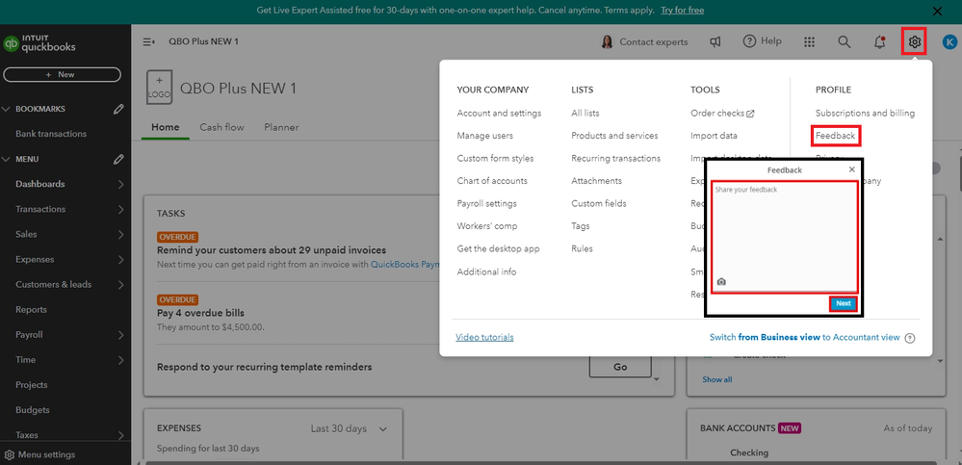
Task: Open Bank transactions bookmark
Action: click(51, 135)
